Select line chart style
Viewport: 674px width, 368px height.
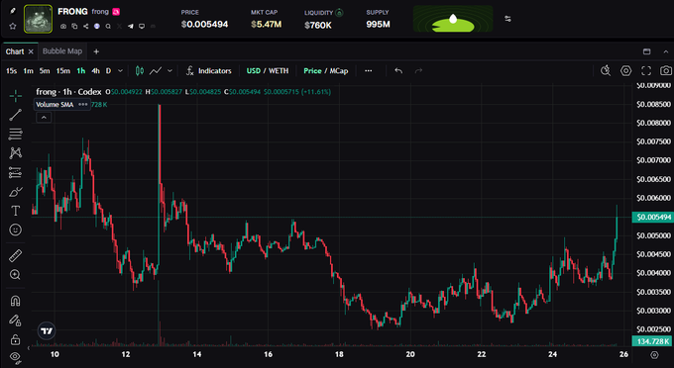[156, 71]
